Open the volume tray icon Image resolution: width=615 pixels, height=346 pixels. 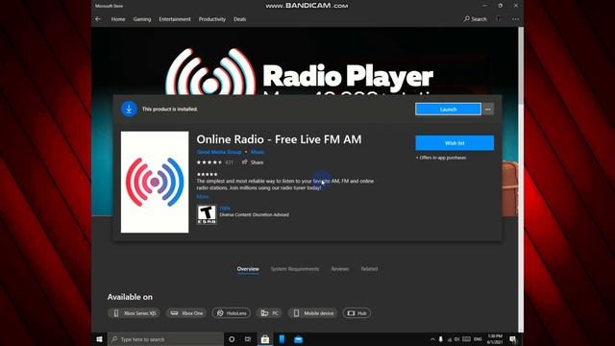pyautogui.click(x=457, y=339)
